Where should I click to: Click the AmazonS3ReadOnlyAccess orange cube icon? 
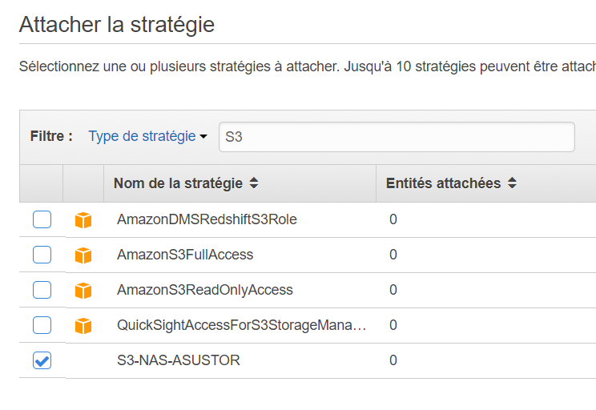pos(83,291)
